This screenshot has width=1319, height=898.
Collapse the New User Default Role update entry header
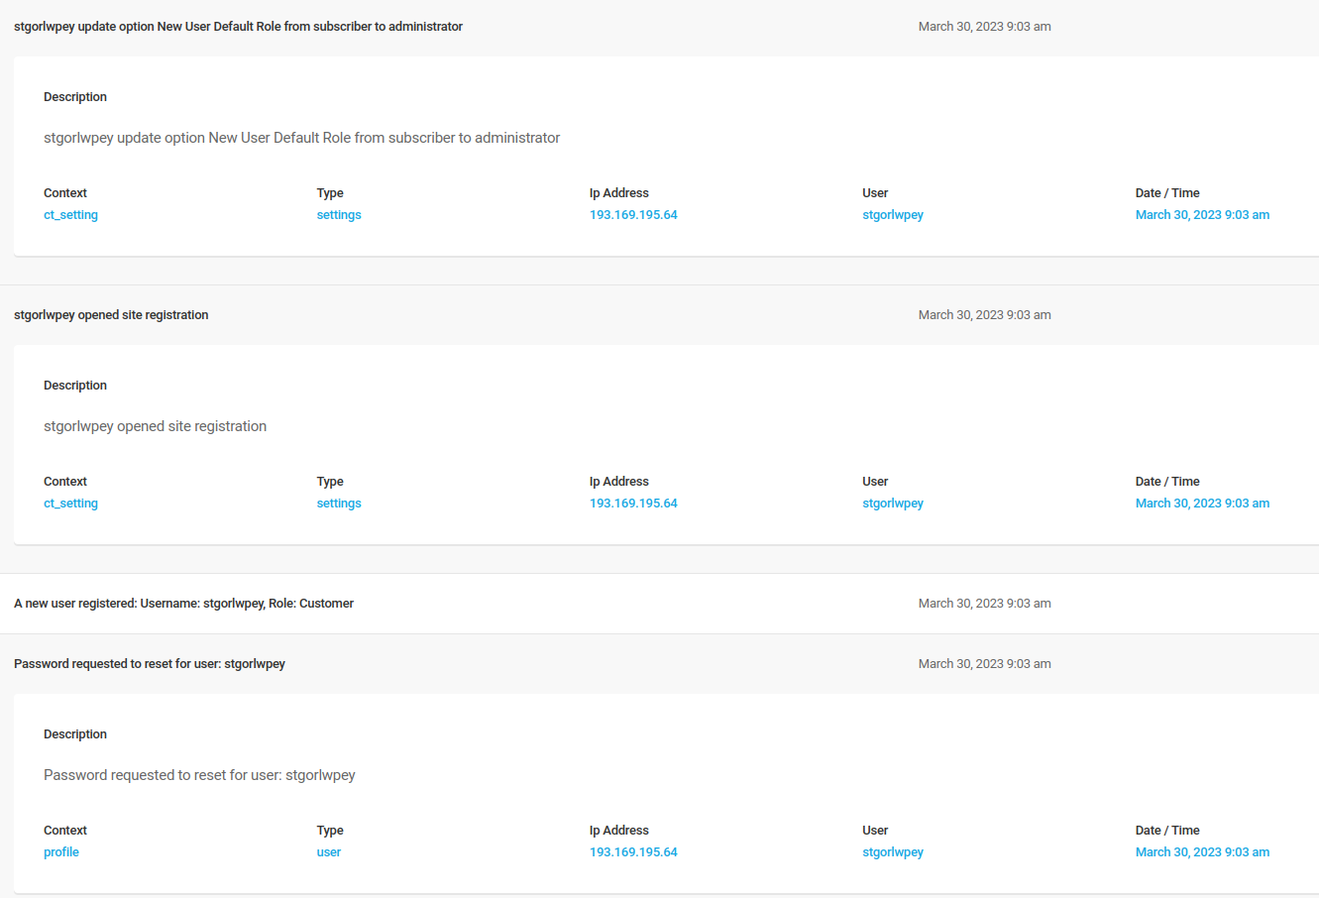point(238,27)
